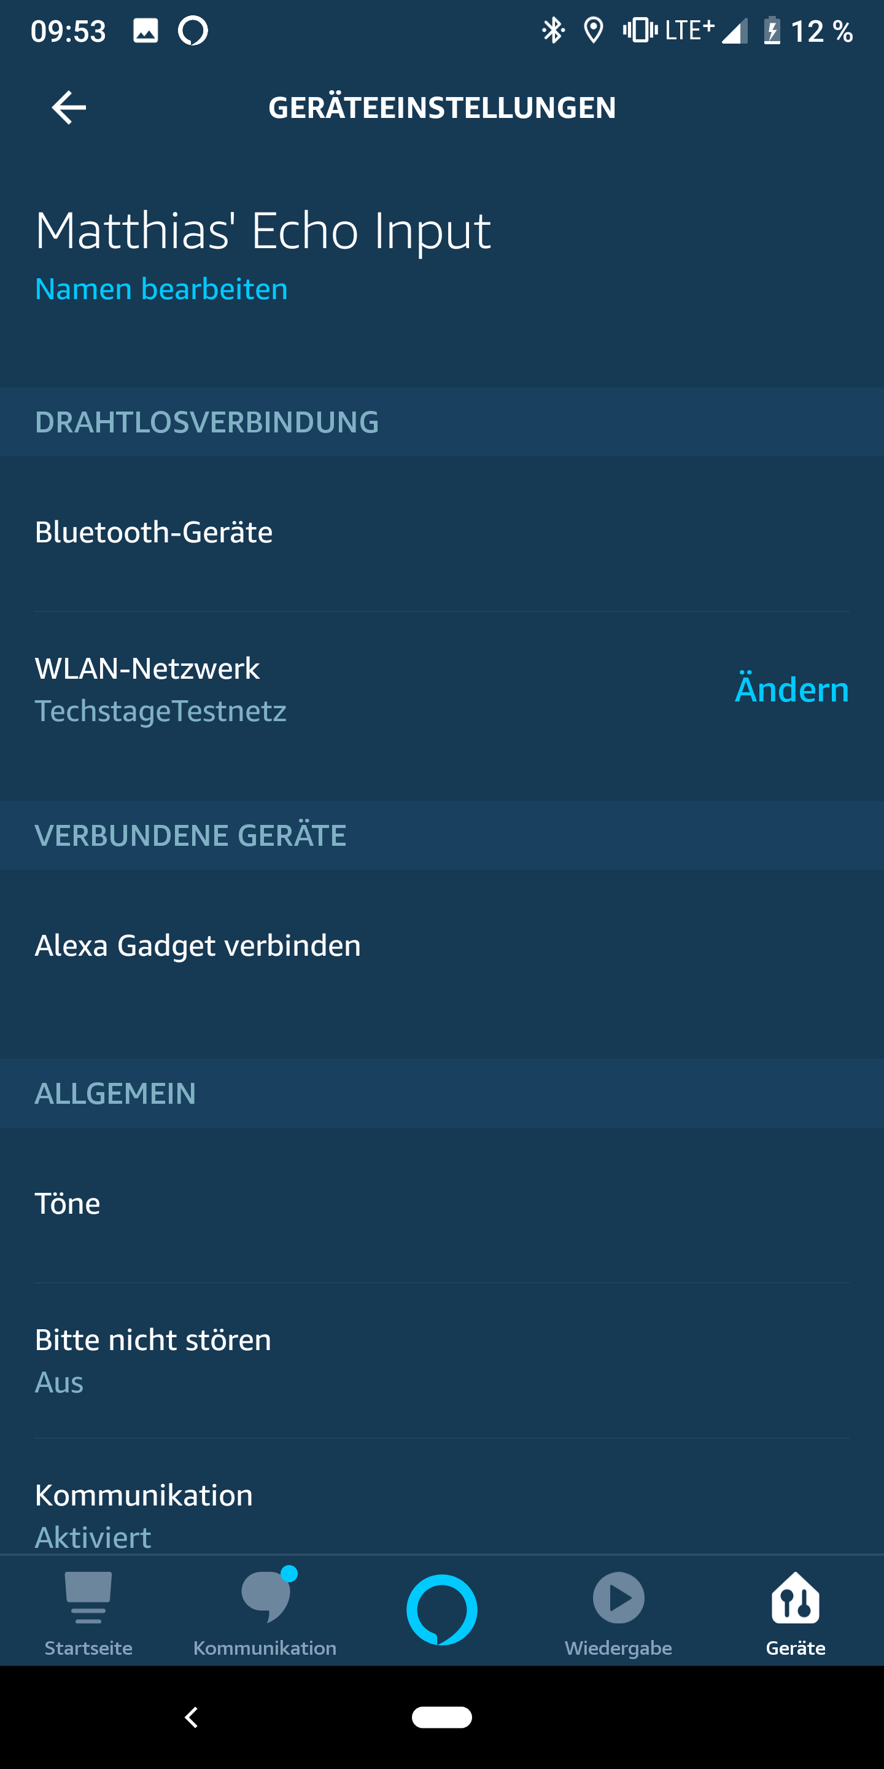Tap the Alexa notification icon in status bar
Image resolution: width=884 pixels, height=1769 pixels.
click(x=193, y=31)
